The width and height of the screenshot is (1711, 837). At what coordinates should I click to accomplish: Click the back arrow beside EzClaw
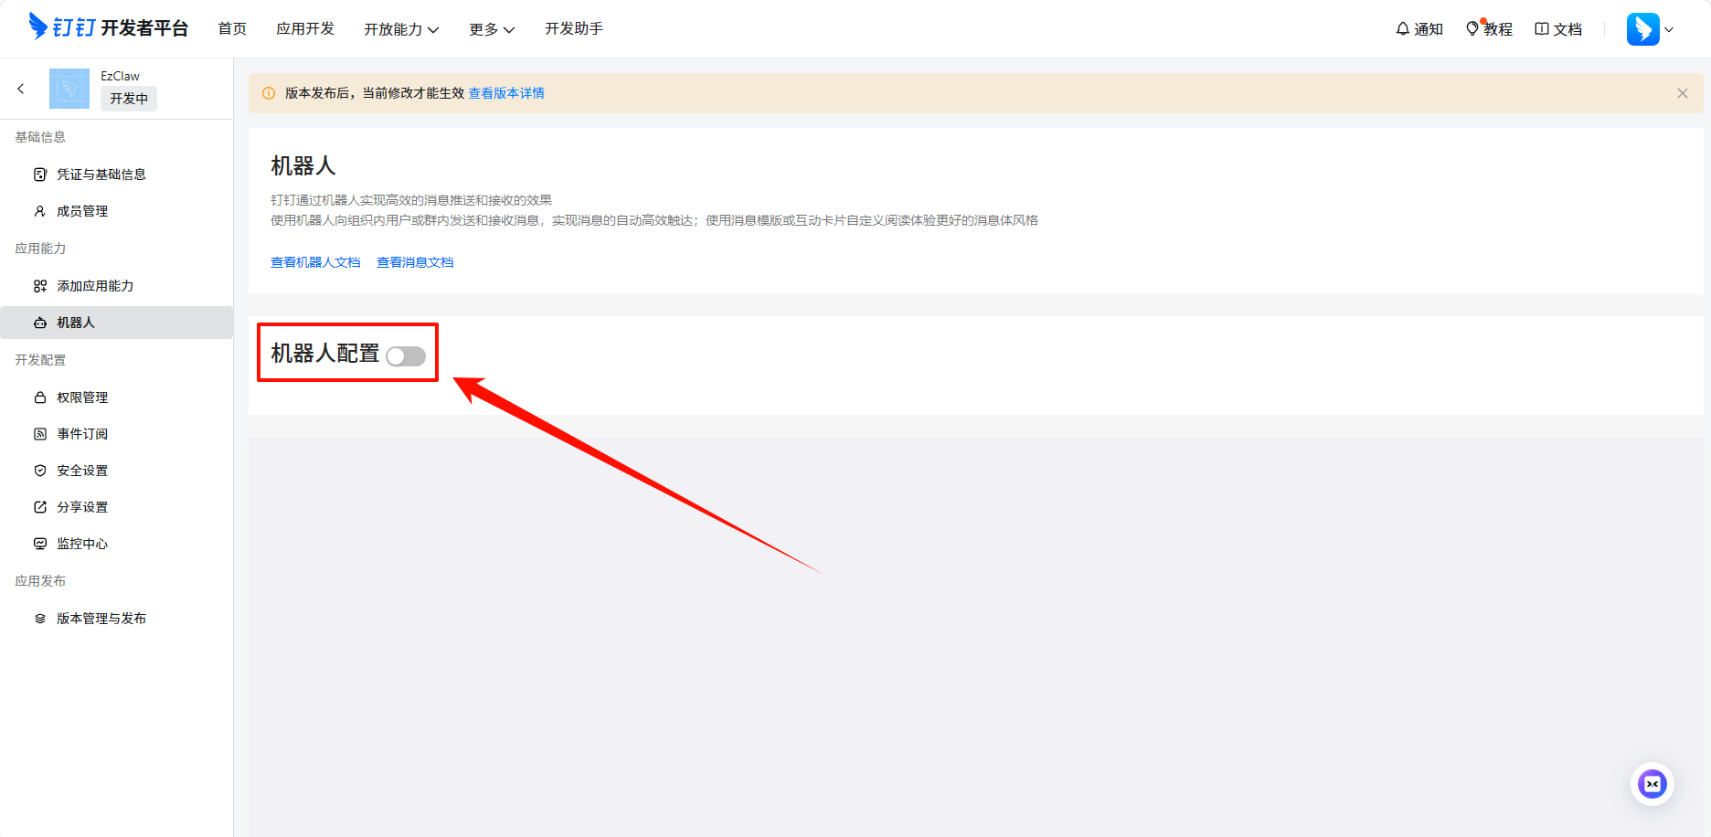(21, 89)
